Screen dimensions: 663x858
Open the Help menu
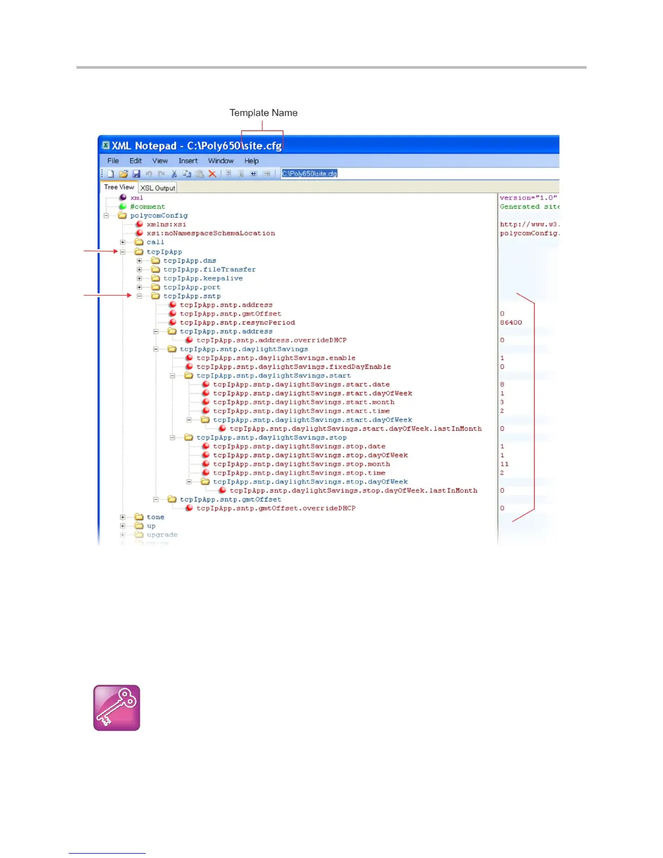point(251,161)
